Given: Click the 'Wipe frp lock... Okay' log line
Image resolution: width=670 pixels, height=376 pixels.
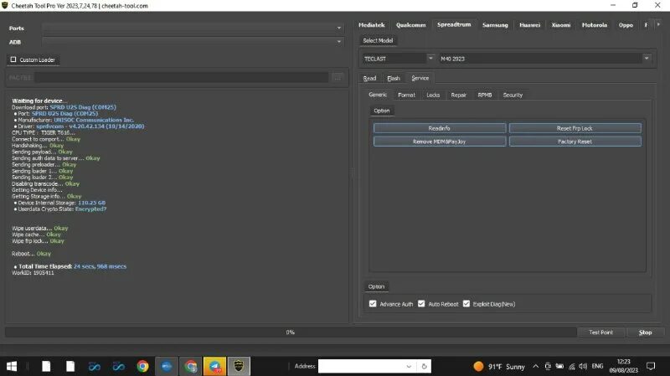Looking at the screenshot, I should coord(38,241).
